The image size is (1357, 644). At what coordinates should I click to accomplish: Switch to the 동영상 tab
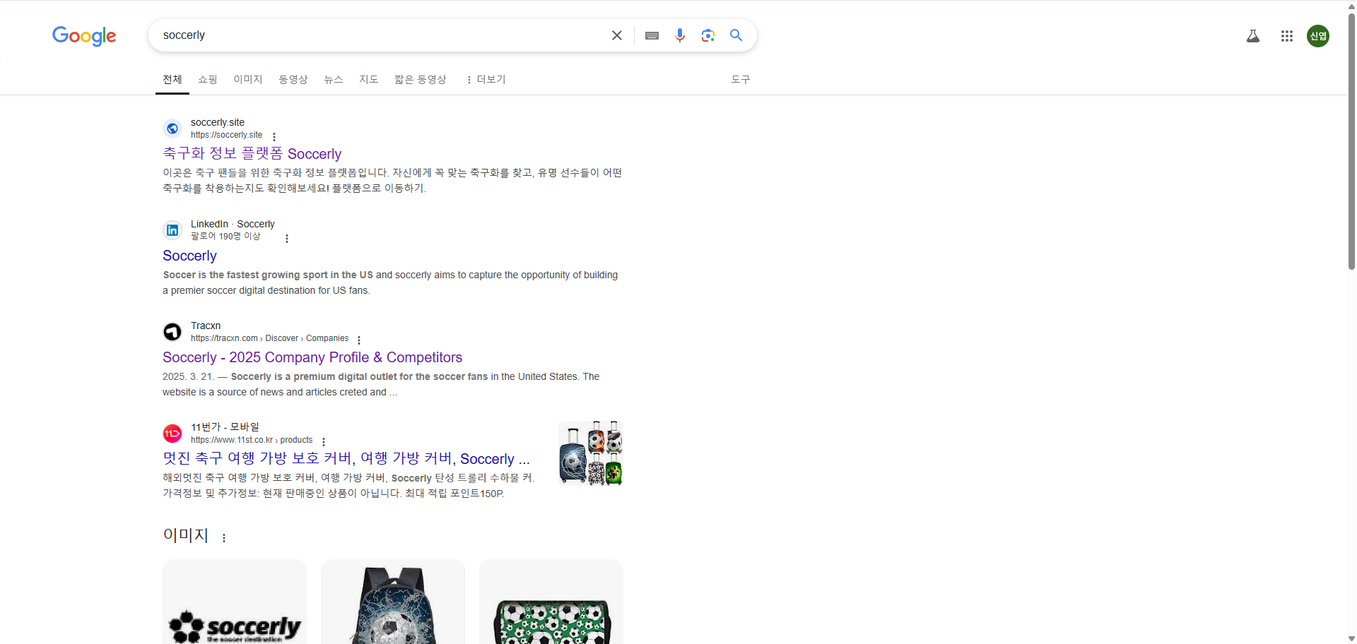click(x=293, y=79)
